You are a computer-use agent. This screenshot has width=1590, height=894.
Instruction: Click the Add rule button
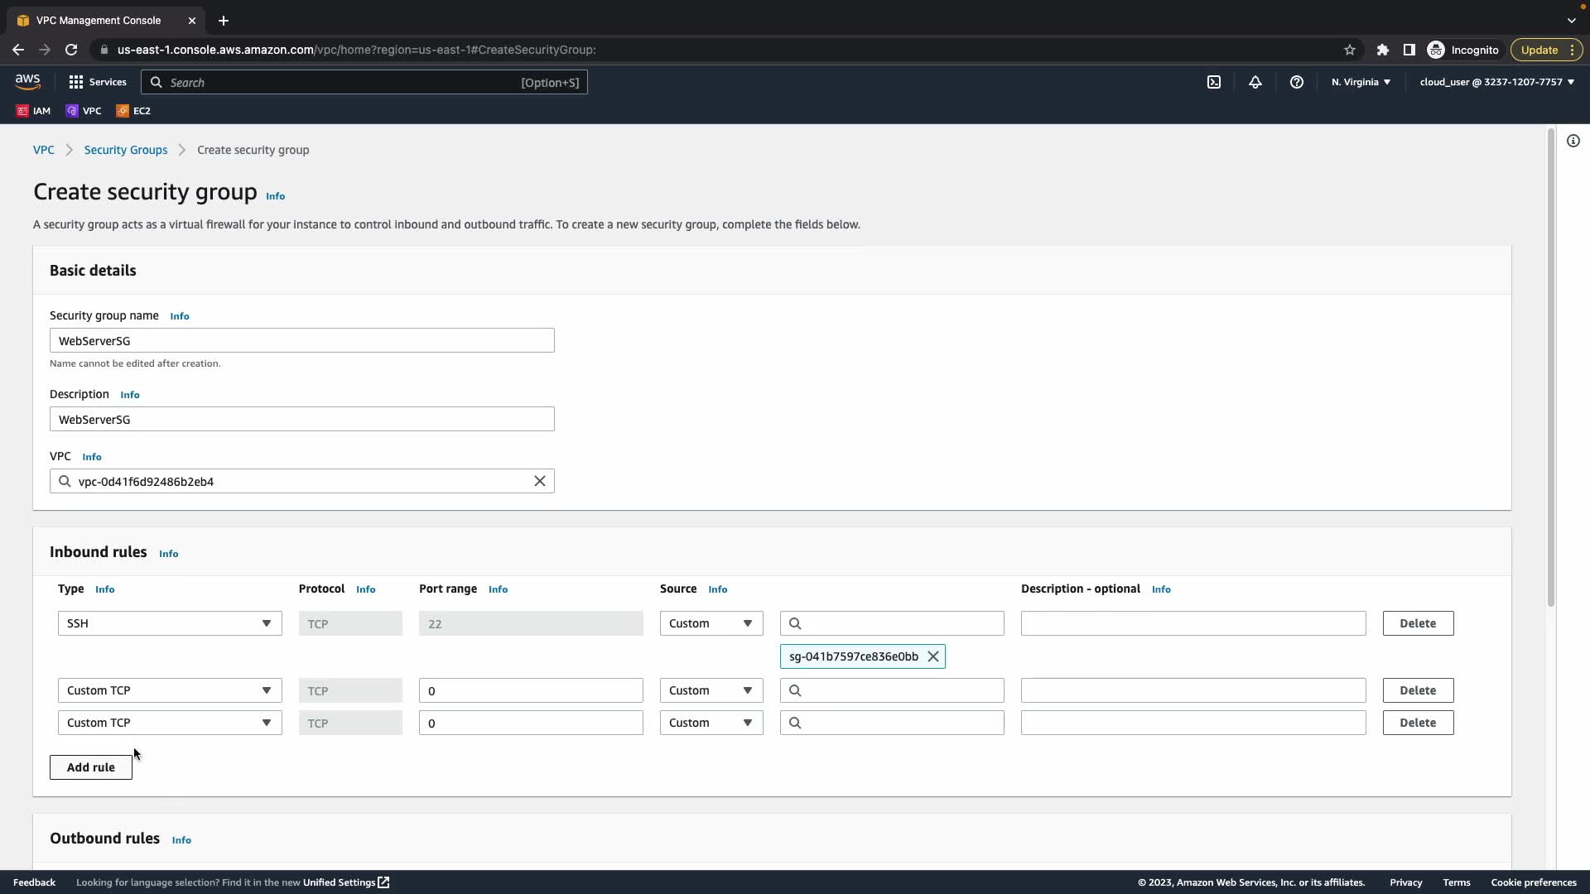click(x=91, y=767)
